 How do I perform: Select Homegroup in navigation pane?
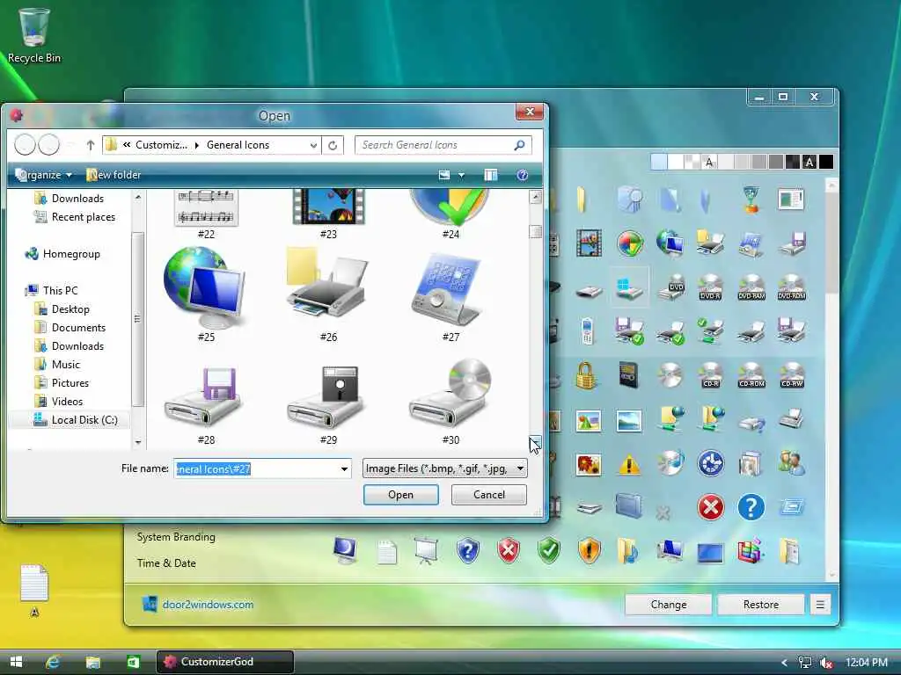(x=62, y=254)
